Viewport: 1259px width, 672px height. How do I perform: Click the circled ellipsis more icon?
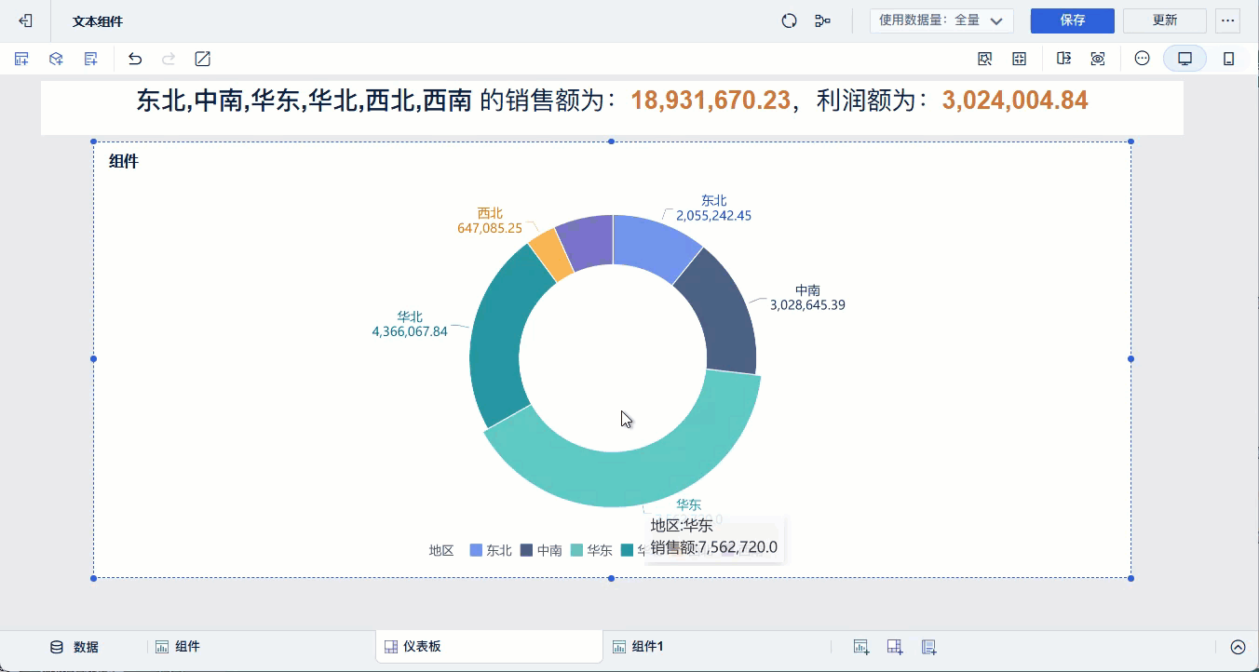pos(1143,59)
